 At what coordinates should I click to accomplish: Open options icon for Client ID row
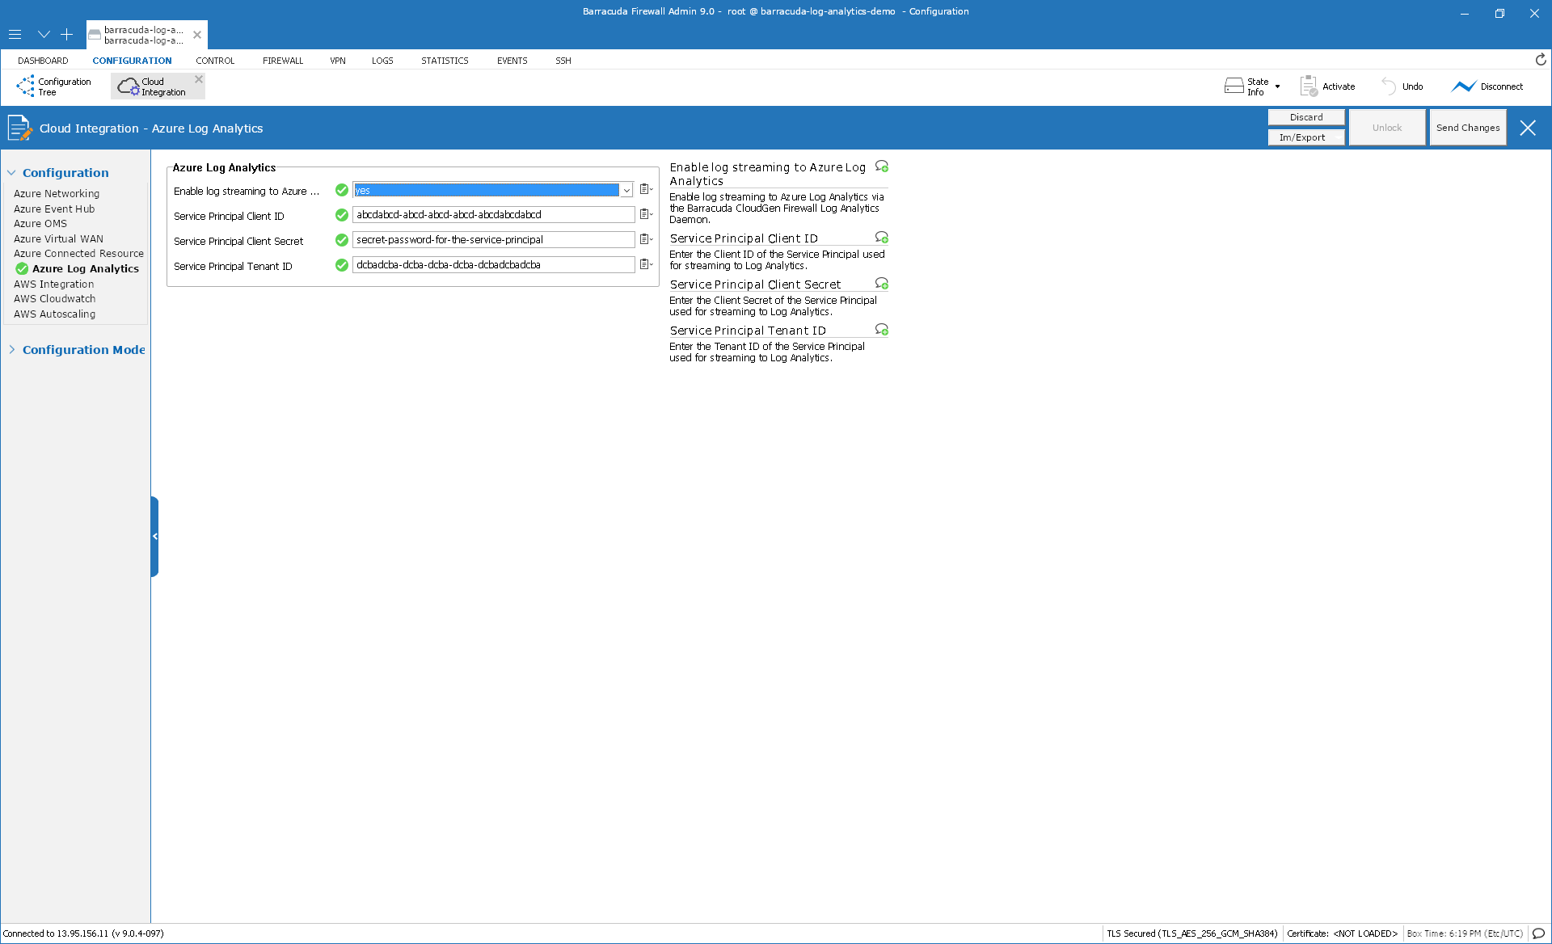(646, 214)
